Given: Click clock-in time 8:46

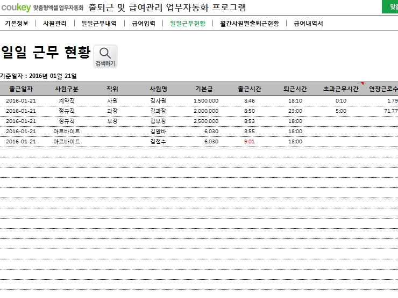Looking at the screenshot, I should point(249,101).
